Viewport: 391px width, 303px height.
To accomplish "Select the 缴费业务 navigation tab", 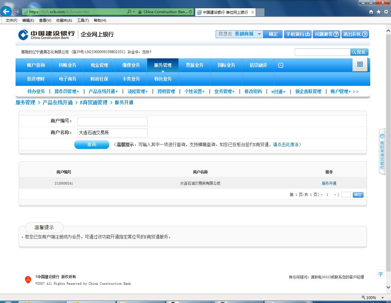I will pos(131,65).
